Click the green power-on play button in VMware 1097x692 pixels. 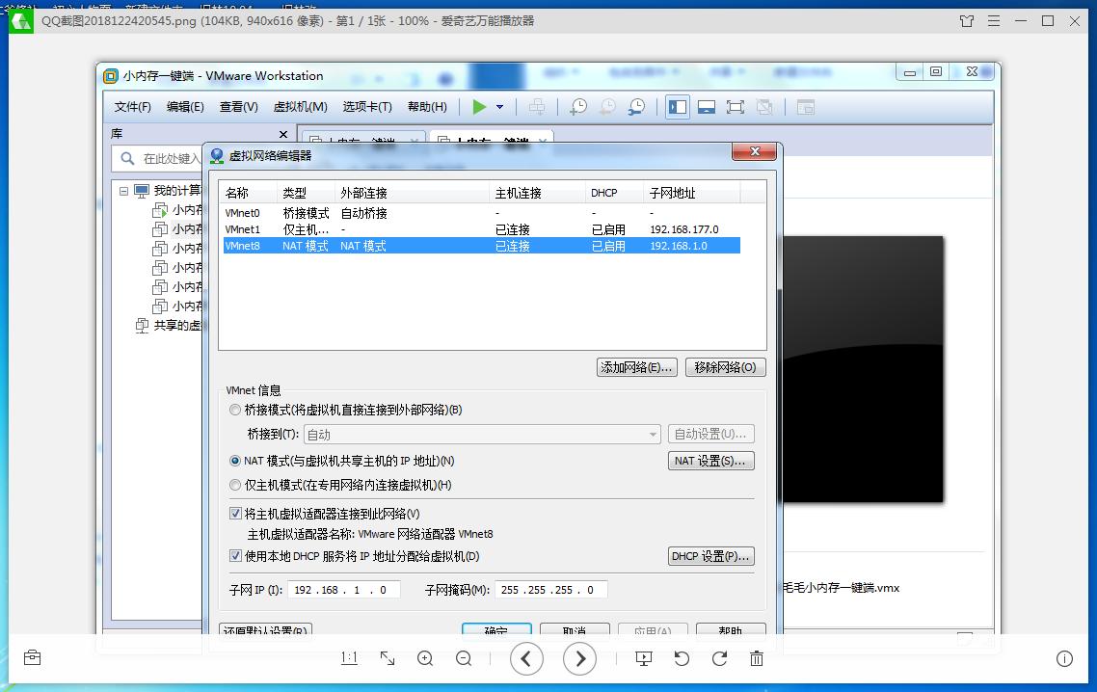click(479, 107)
